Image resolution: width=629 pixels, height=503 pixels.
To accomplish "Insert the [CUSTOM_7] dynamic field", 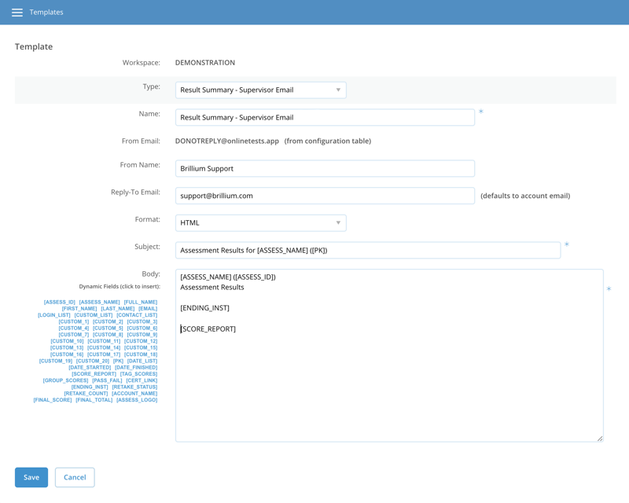I will (74, 335).
